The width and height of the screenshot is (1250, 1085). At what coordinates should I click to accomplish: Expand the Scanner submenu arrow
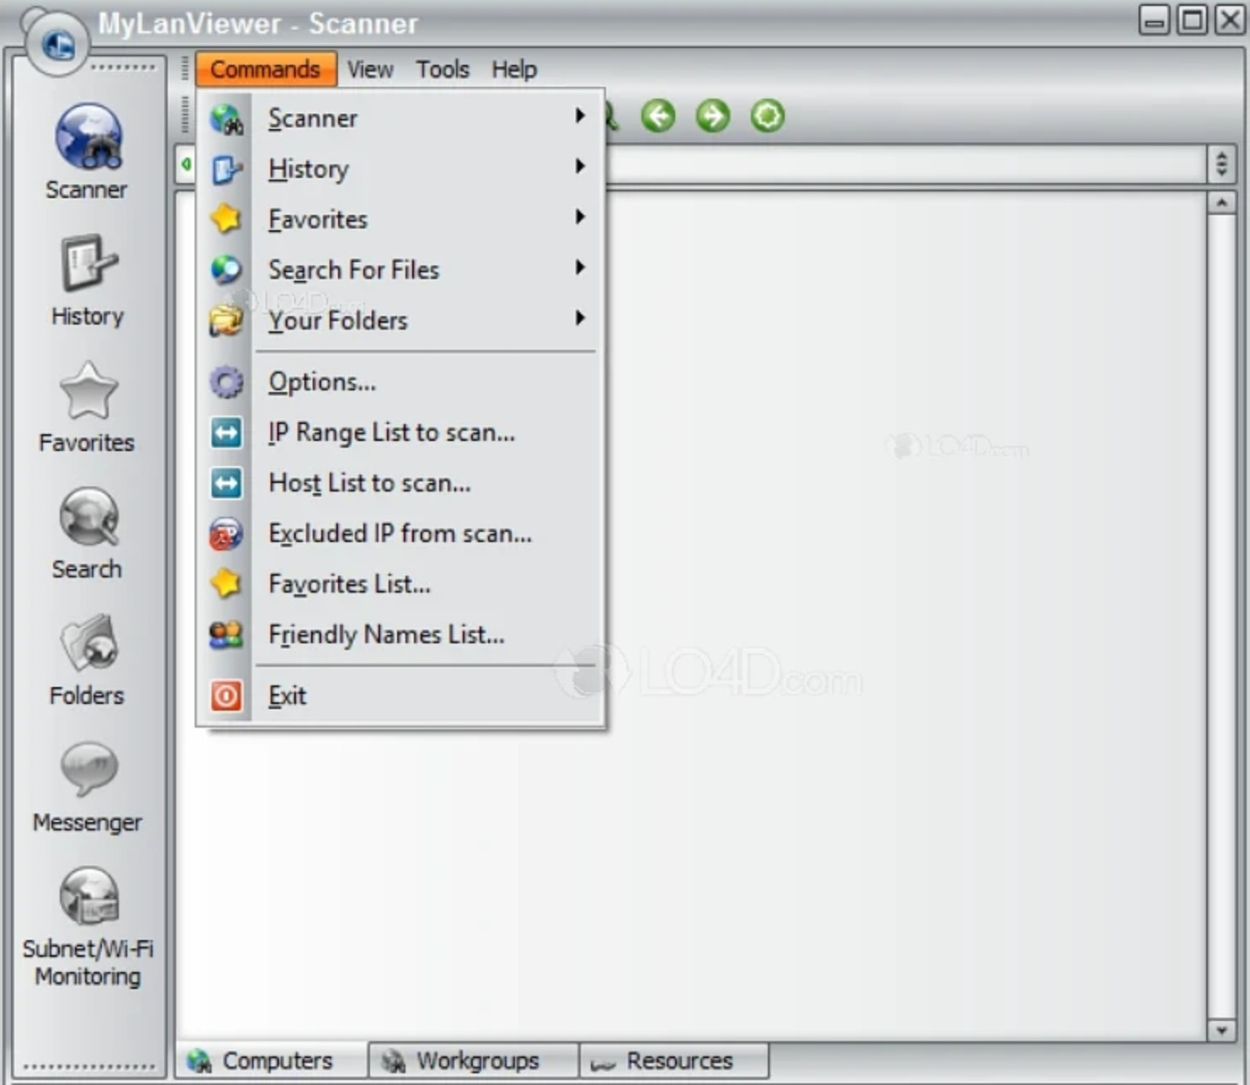580,115
